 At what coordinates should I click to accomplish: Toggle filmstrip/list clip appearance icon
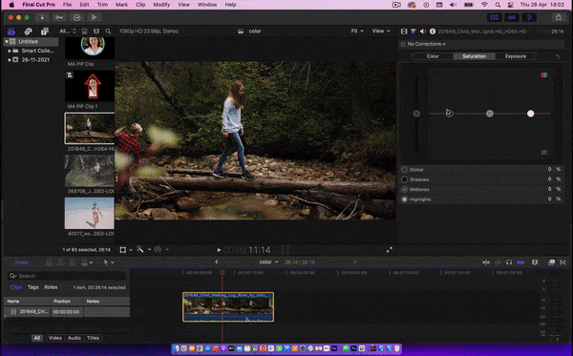[x=84, y=31]
